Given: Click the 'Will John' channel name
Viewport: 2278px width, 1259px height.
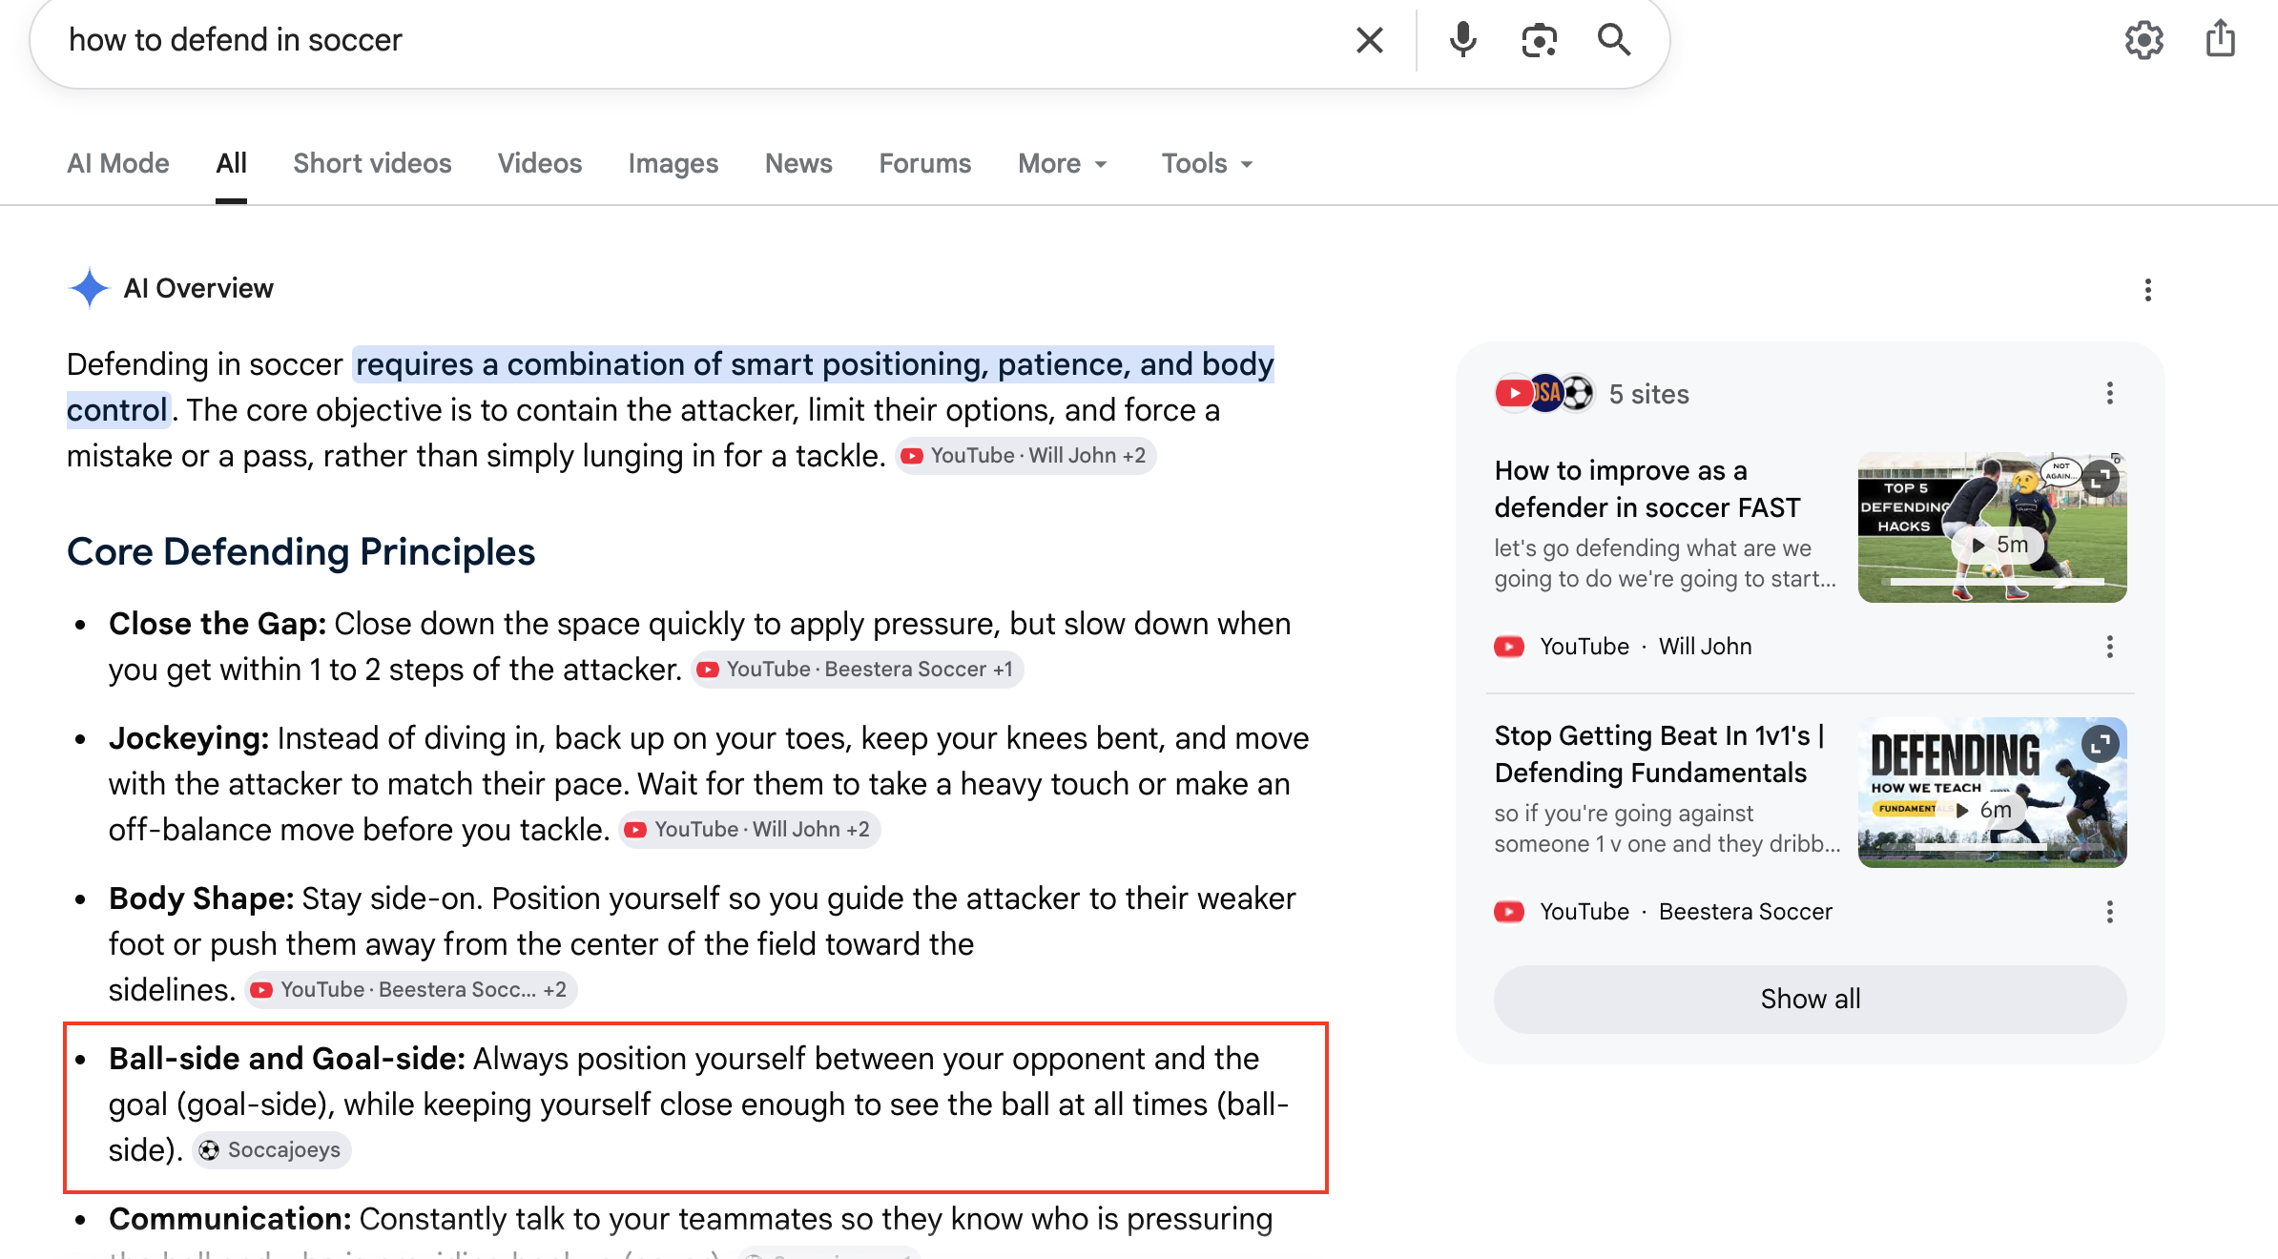Looking at the screenshot, I should coord(1705,647).
